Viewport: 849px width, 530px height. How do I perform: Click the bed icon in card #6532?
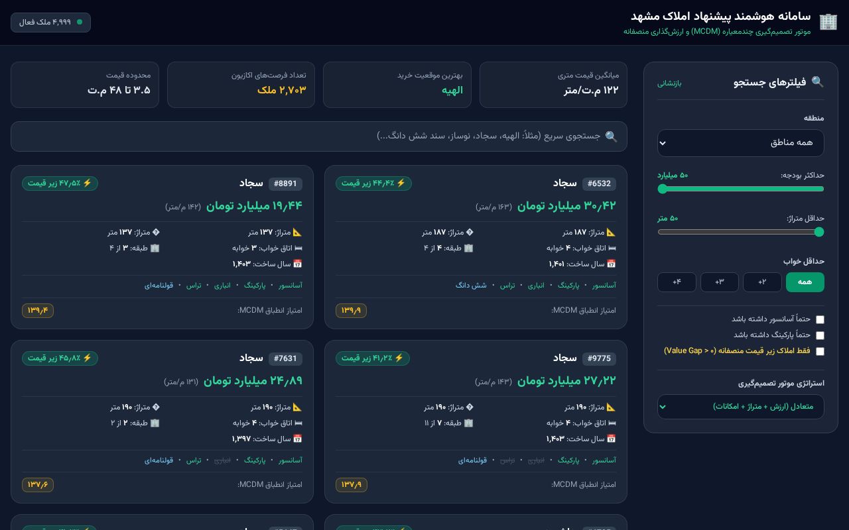tap(612, 248)
